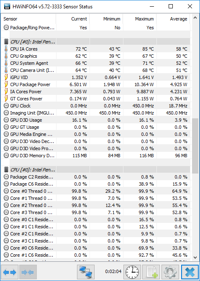200x281 pixels.
Task: Select the GPU Clock sensor row
Action: (95, 106)
